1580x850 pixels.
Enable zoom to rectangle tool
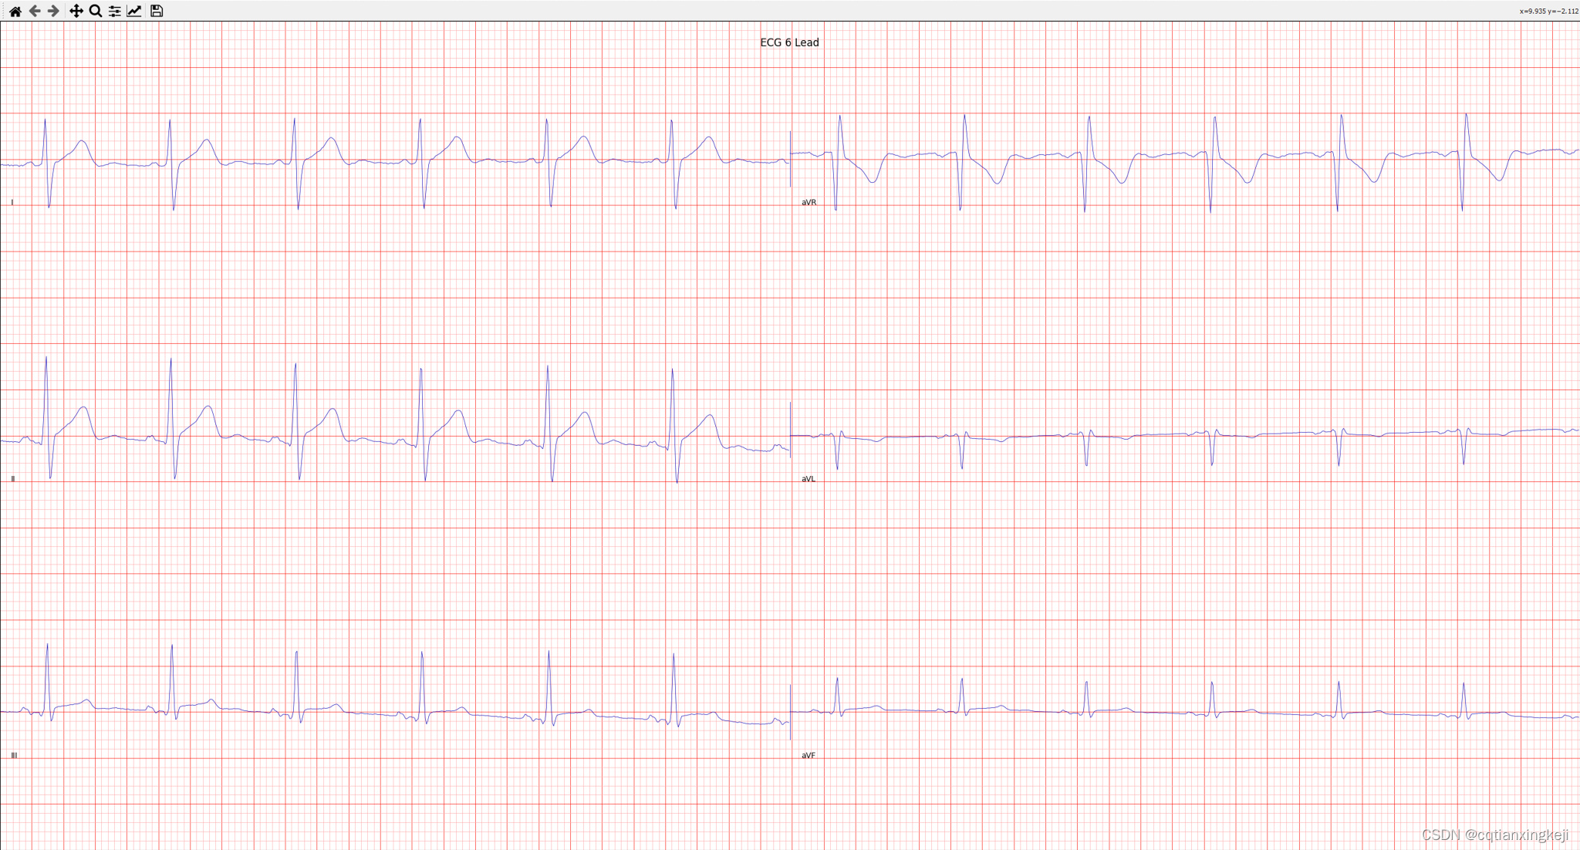[96, 11]
